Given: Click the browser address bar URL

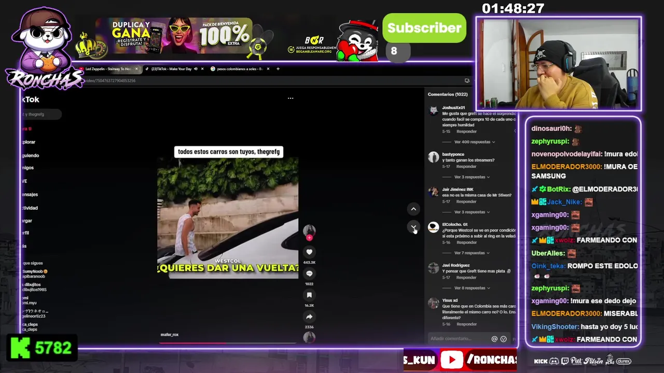Looking at the screenshot, I should tap(109, 80).
